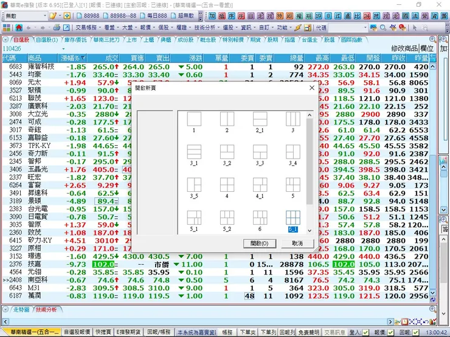
Task: Click the printer icon in toolbar
Action: [57, 27]
